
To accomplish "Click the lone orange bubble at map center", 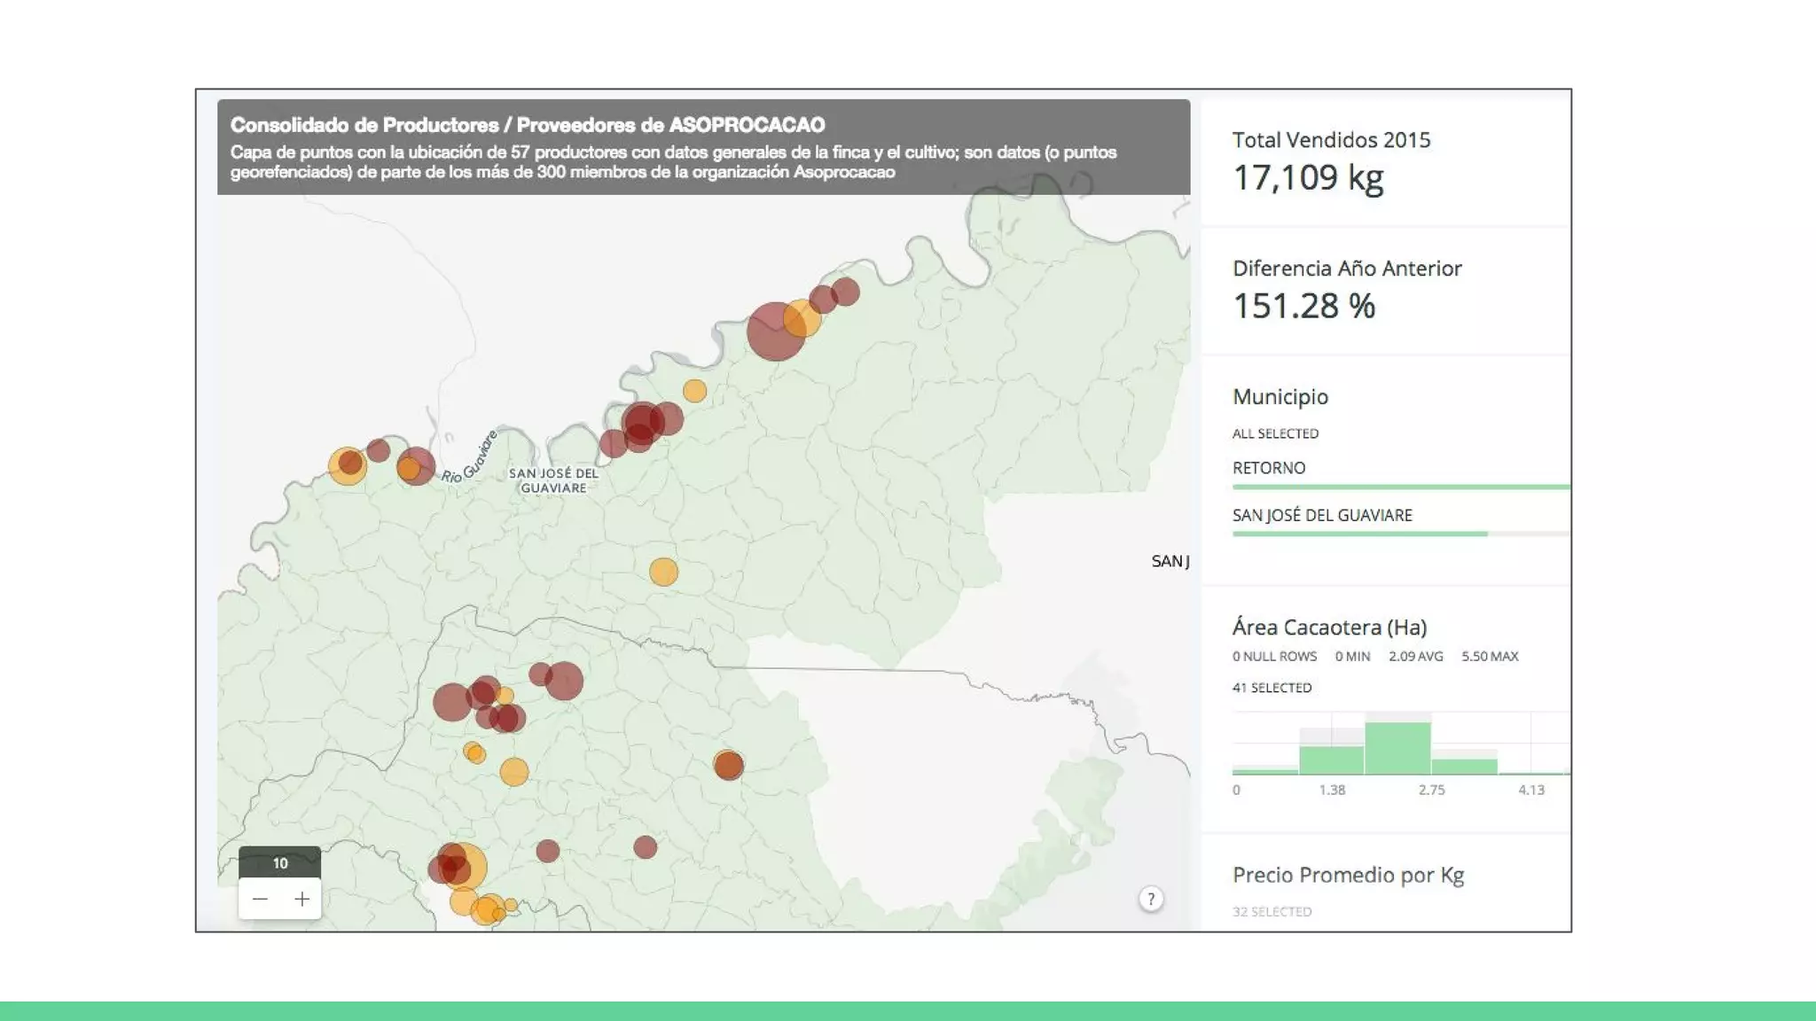I will [663, 572].
